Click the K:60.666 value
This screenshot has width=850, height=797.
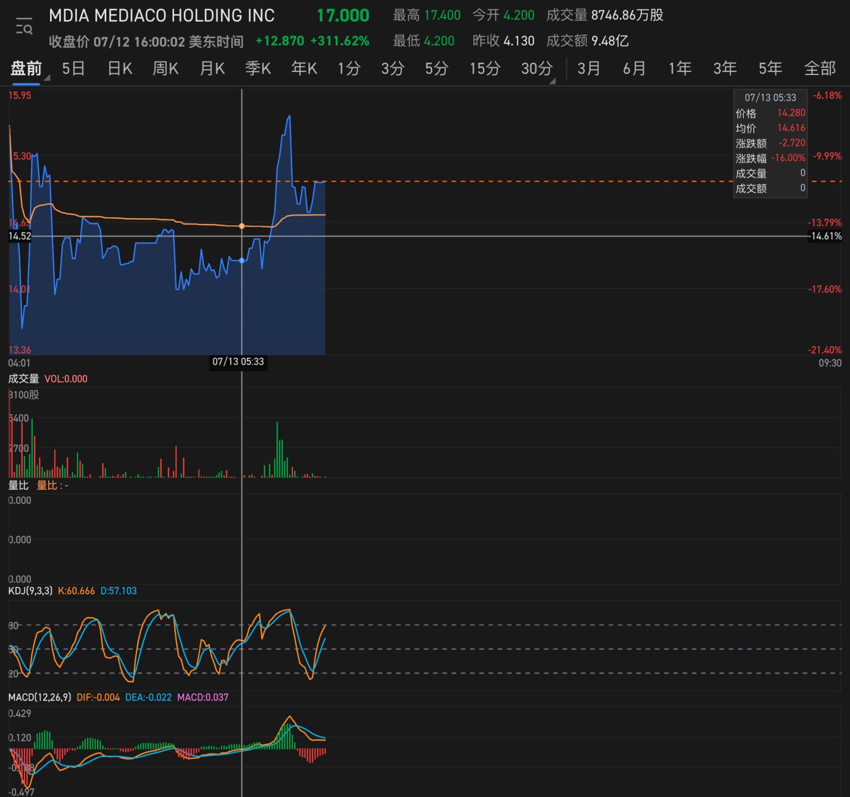[x=76, y=591]
